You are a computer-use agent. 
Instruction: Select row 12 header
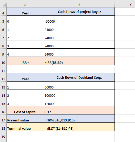point(3,77)
